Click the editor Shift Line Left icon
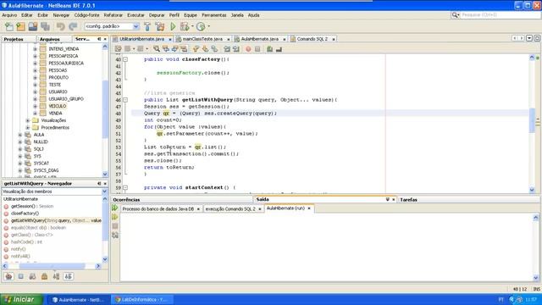This screenshot has width=542, height=305. pyautogui.click(x=227, y=49)
